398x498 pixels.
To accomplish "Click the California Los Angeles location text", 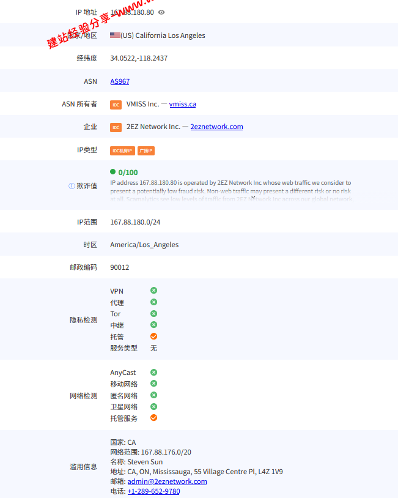I will click(x=170, y=35).
